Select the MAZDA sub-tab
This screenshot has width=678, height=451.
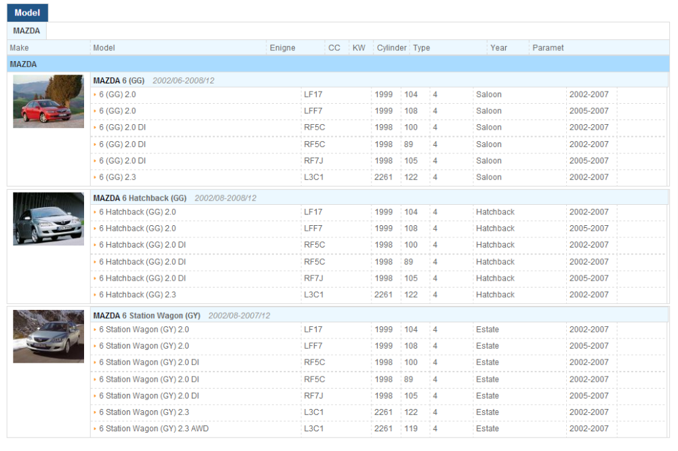[26, 31]
